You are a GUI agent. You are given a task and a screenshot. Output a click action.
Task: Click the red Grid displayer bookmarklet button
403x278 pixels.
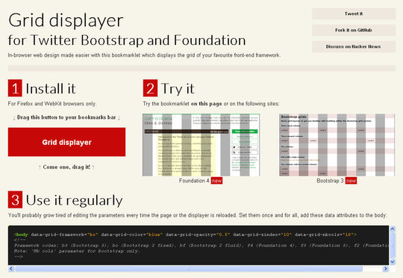67,142
